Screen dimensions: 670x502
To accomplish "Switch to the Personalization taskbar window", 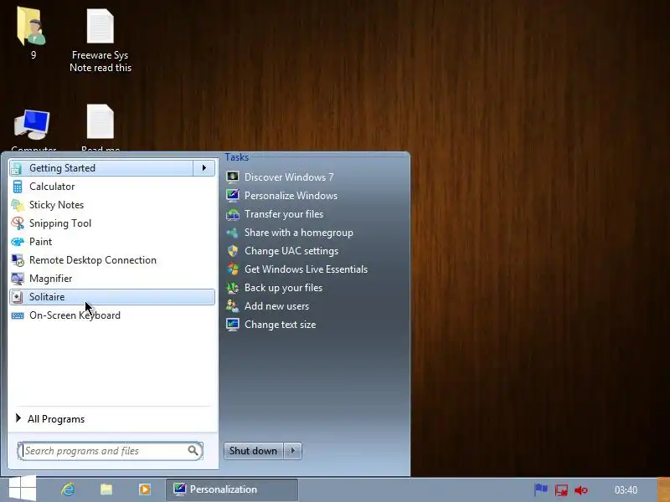I will tap(232, 489).
